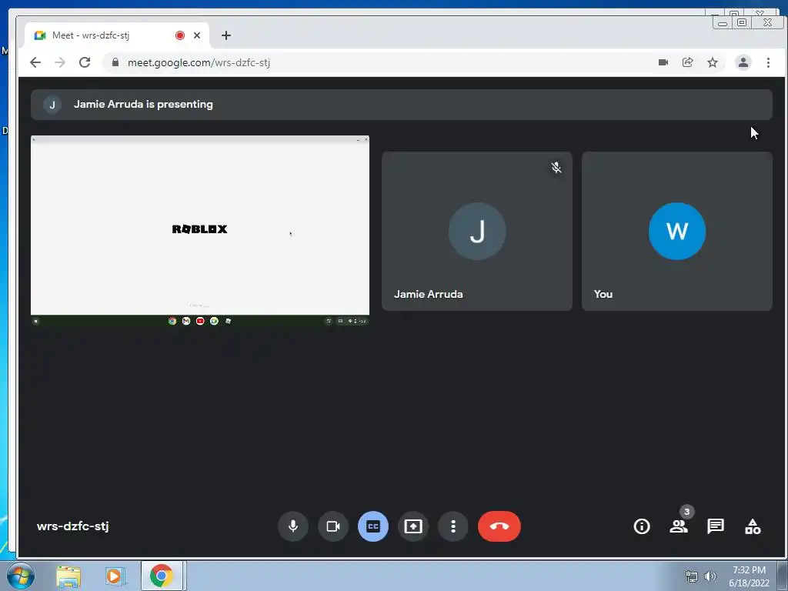Click 'Jamie Arruda is presenting' banner
The height and width of the screenshot is (591, 788).
(x=401, y=105)
